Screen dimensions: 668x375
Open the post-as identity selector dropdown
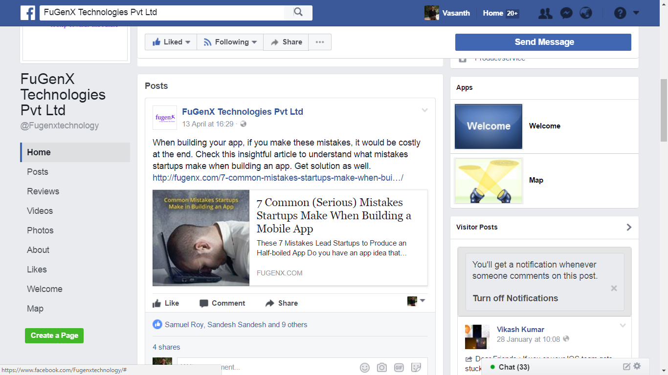click(416, 301)
